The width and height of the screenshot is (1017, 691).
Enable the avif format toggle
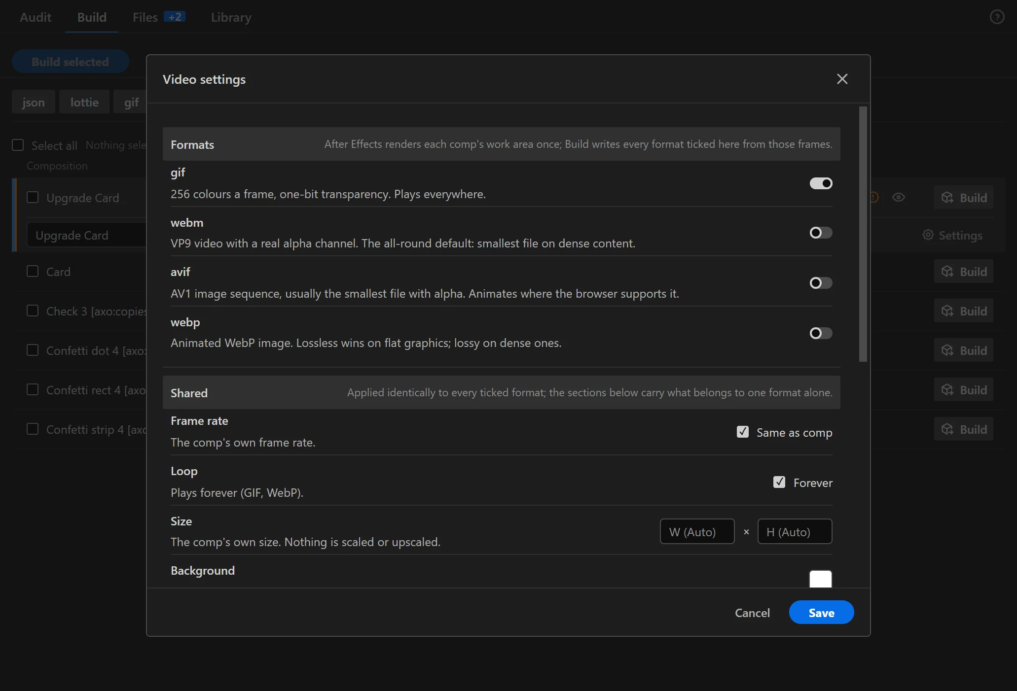pos(821,283)
